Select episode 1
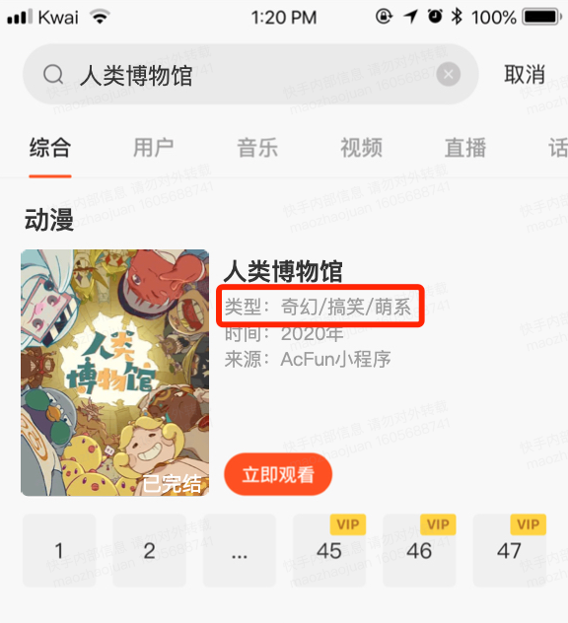The image size is (568, 623). pyautogui.click(x=59, y=551)
